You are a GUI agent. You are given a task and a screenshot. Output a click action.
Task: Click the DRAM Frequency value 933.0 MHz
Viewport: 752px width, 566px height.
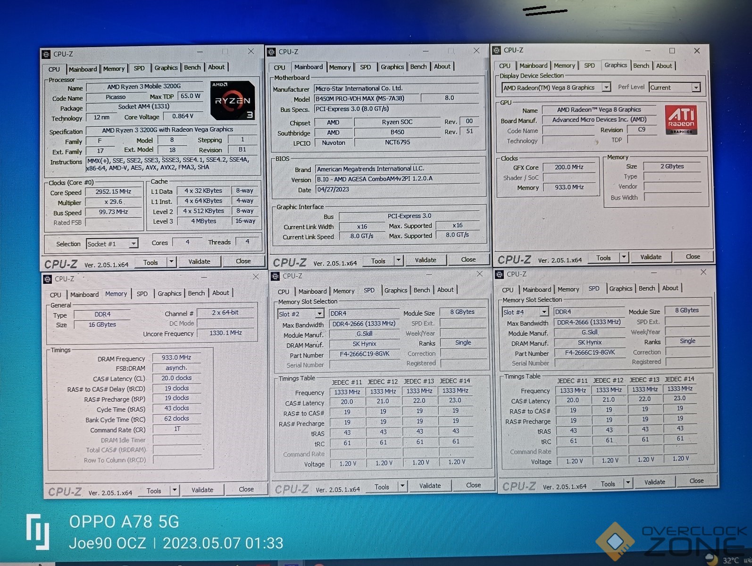click(x=176, y=358)
